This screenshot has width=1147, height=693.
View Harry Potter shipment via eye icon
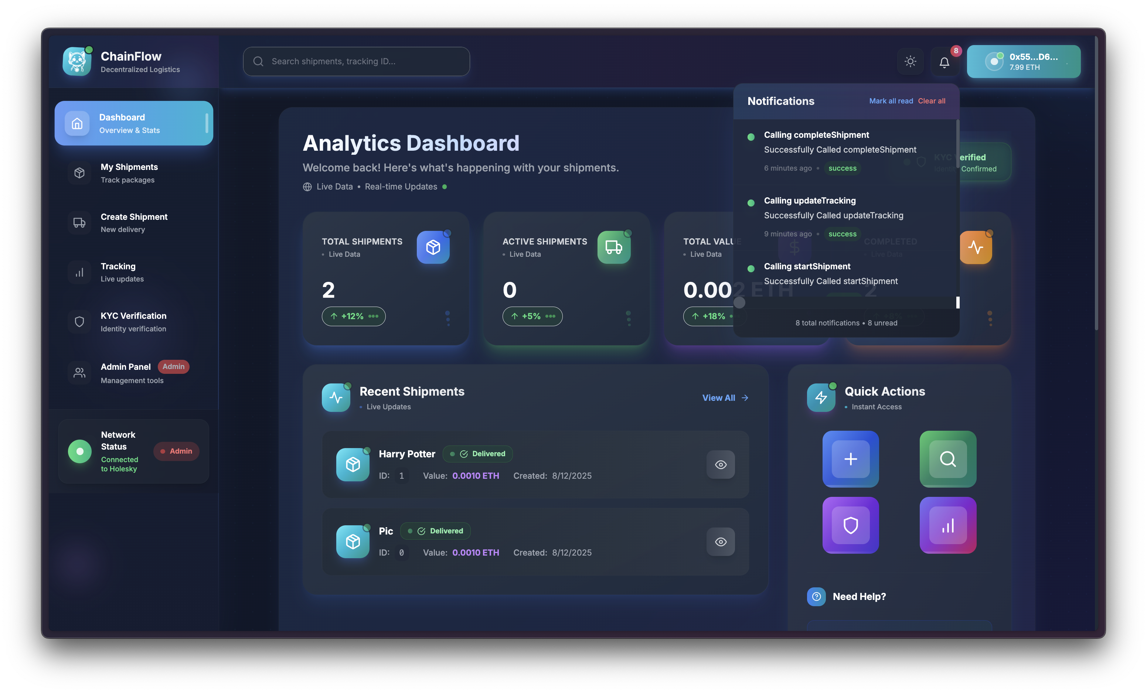click(721, 464)
